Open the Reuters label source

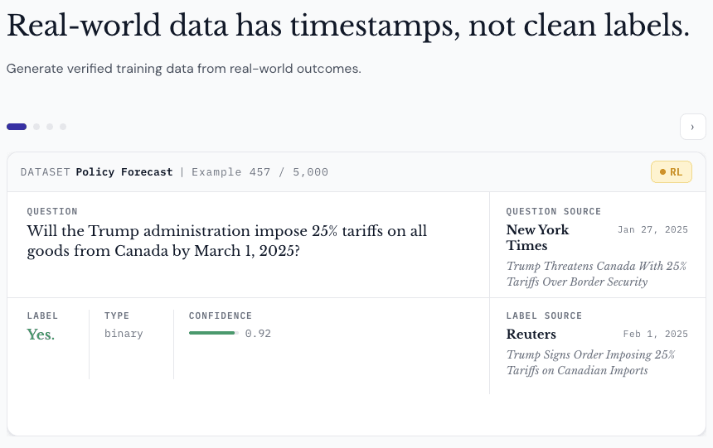coord(531,335)
